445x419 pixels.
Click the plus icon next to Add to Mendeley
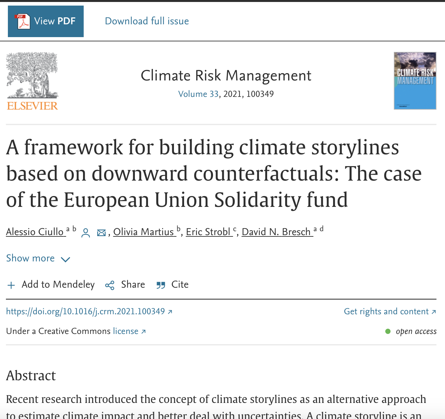11,285
